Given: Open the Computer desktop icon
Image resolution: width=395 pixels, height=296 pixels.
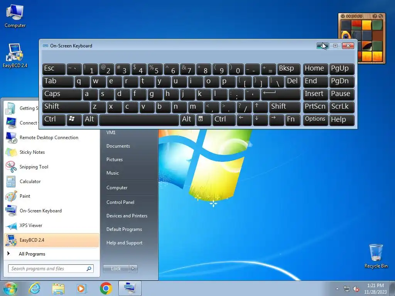Looking at the screenshot, I should point(15,16).
